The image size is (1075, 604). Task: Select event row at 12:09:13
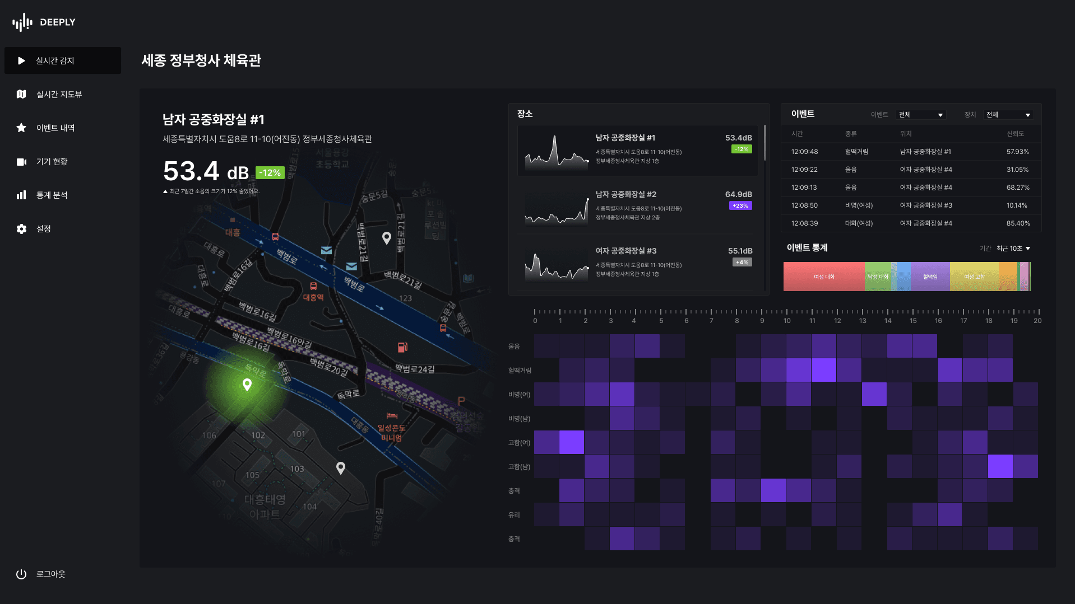point(911,188)
